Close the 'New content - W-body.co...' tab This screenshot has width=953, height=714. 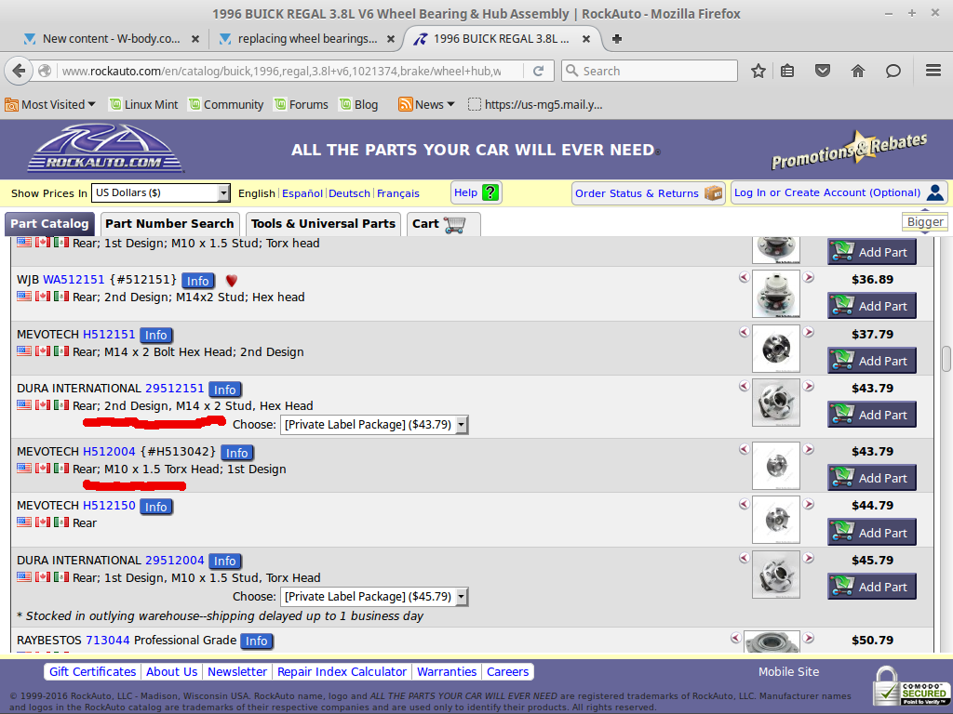pos(195,39)
